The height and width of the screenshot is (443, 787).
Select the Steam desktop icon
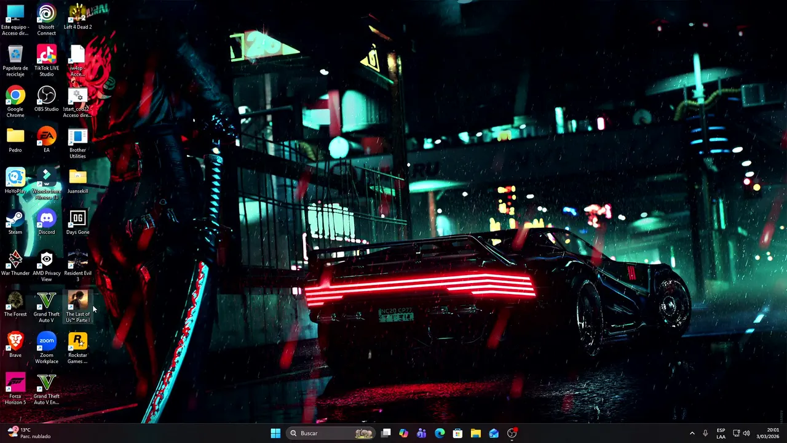[15, 222]
